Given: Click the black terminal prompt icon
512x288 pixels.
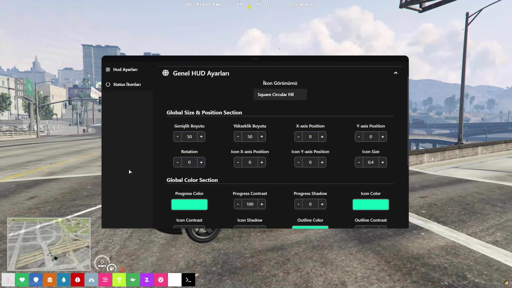Looking at the screenshot, I should pos(189,280).
